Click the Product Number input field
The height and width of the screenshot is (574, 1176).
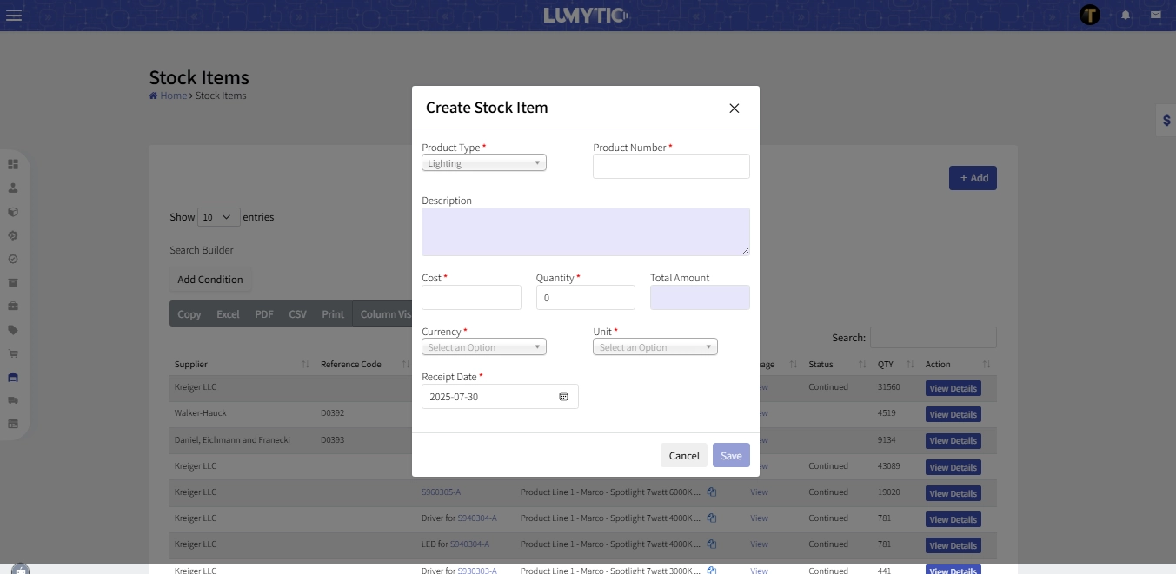(671, 167)
